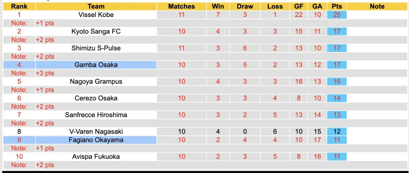Click the GF column header
Image resolution: width=409 pixels, height=173 pixels.
[299, 6]
